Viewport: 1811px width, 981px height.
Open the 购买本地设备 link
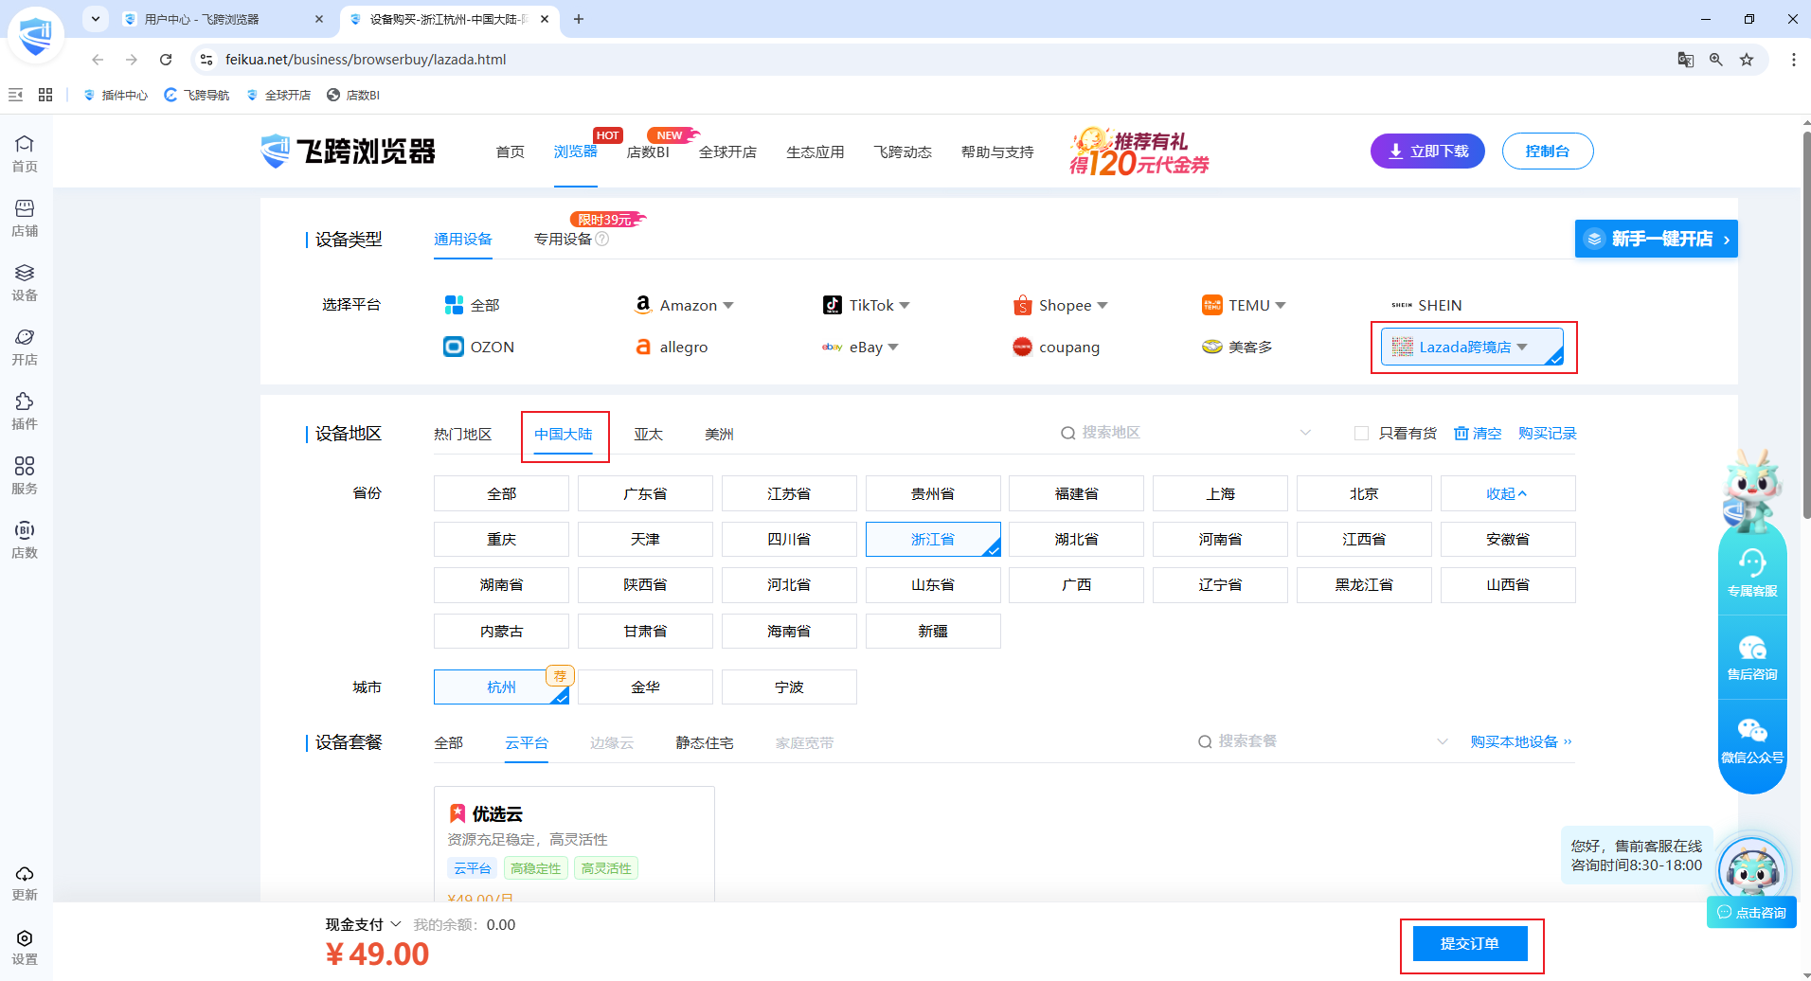(x=1521, y=741)
